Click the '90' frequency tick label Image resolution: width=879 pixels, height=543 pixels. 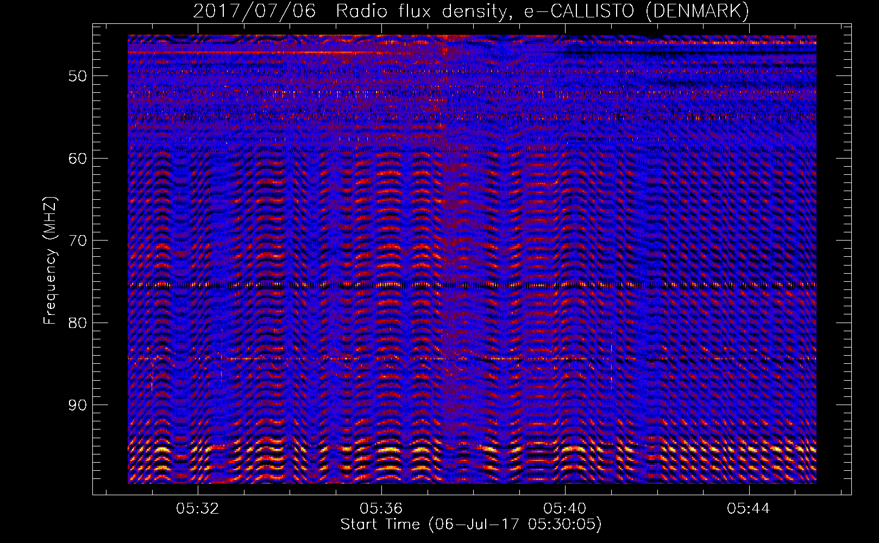tap(78, 406)
